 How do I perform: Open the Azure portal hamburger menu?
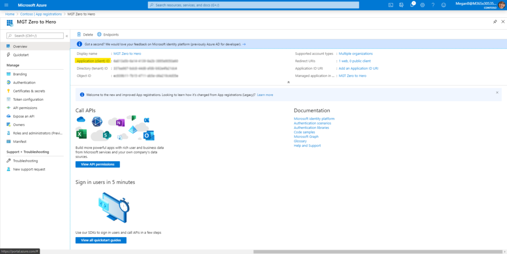pos(6,5)
